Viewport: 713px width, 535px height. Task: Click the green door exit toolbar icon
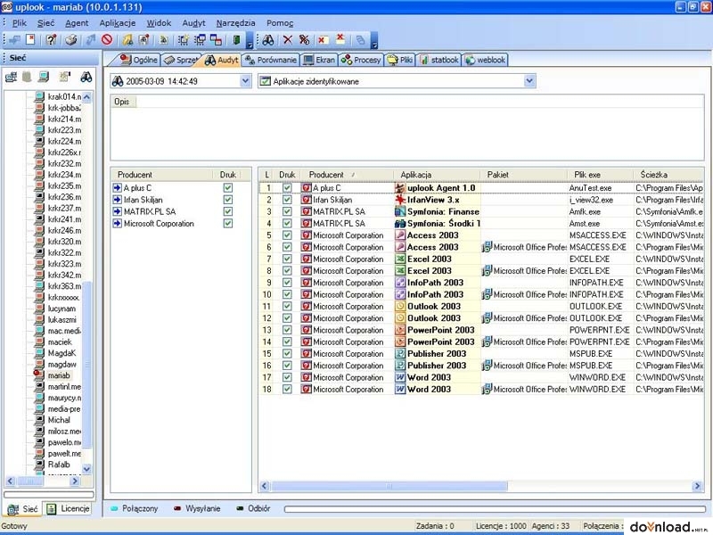[x=236, y=40]
